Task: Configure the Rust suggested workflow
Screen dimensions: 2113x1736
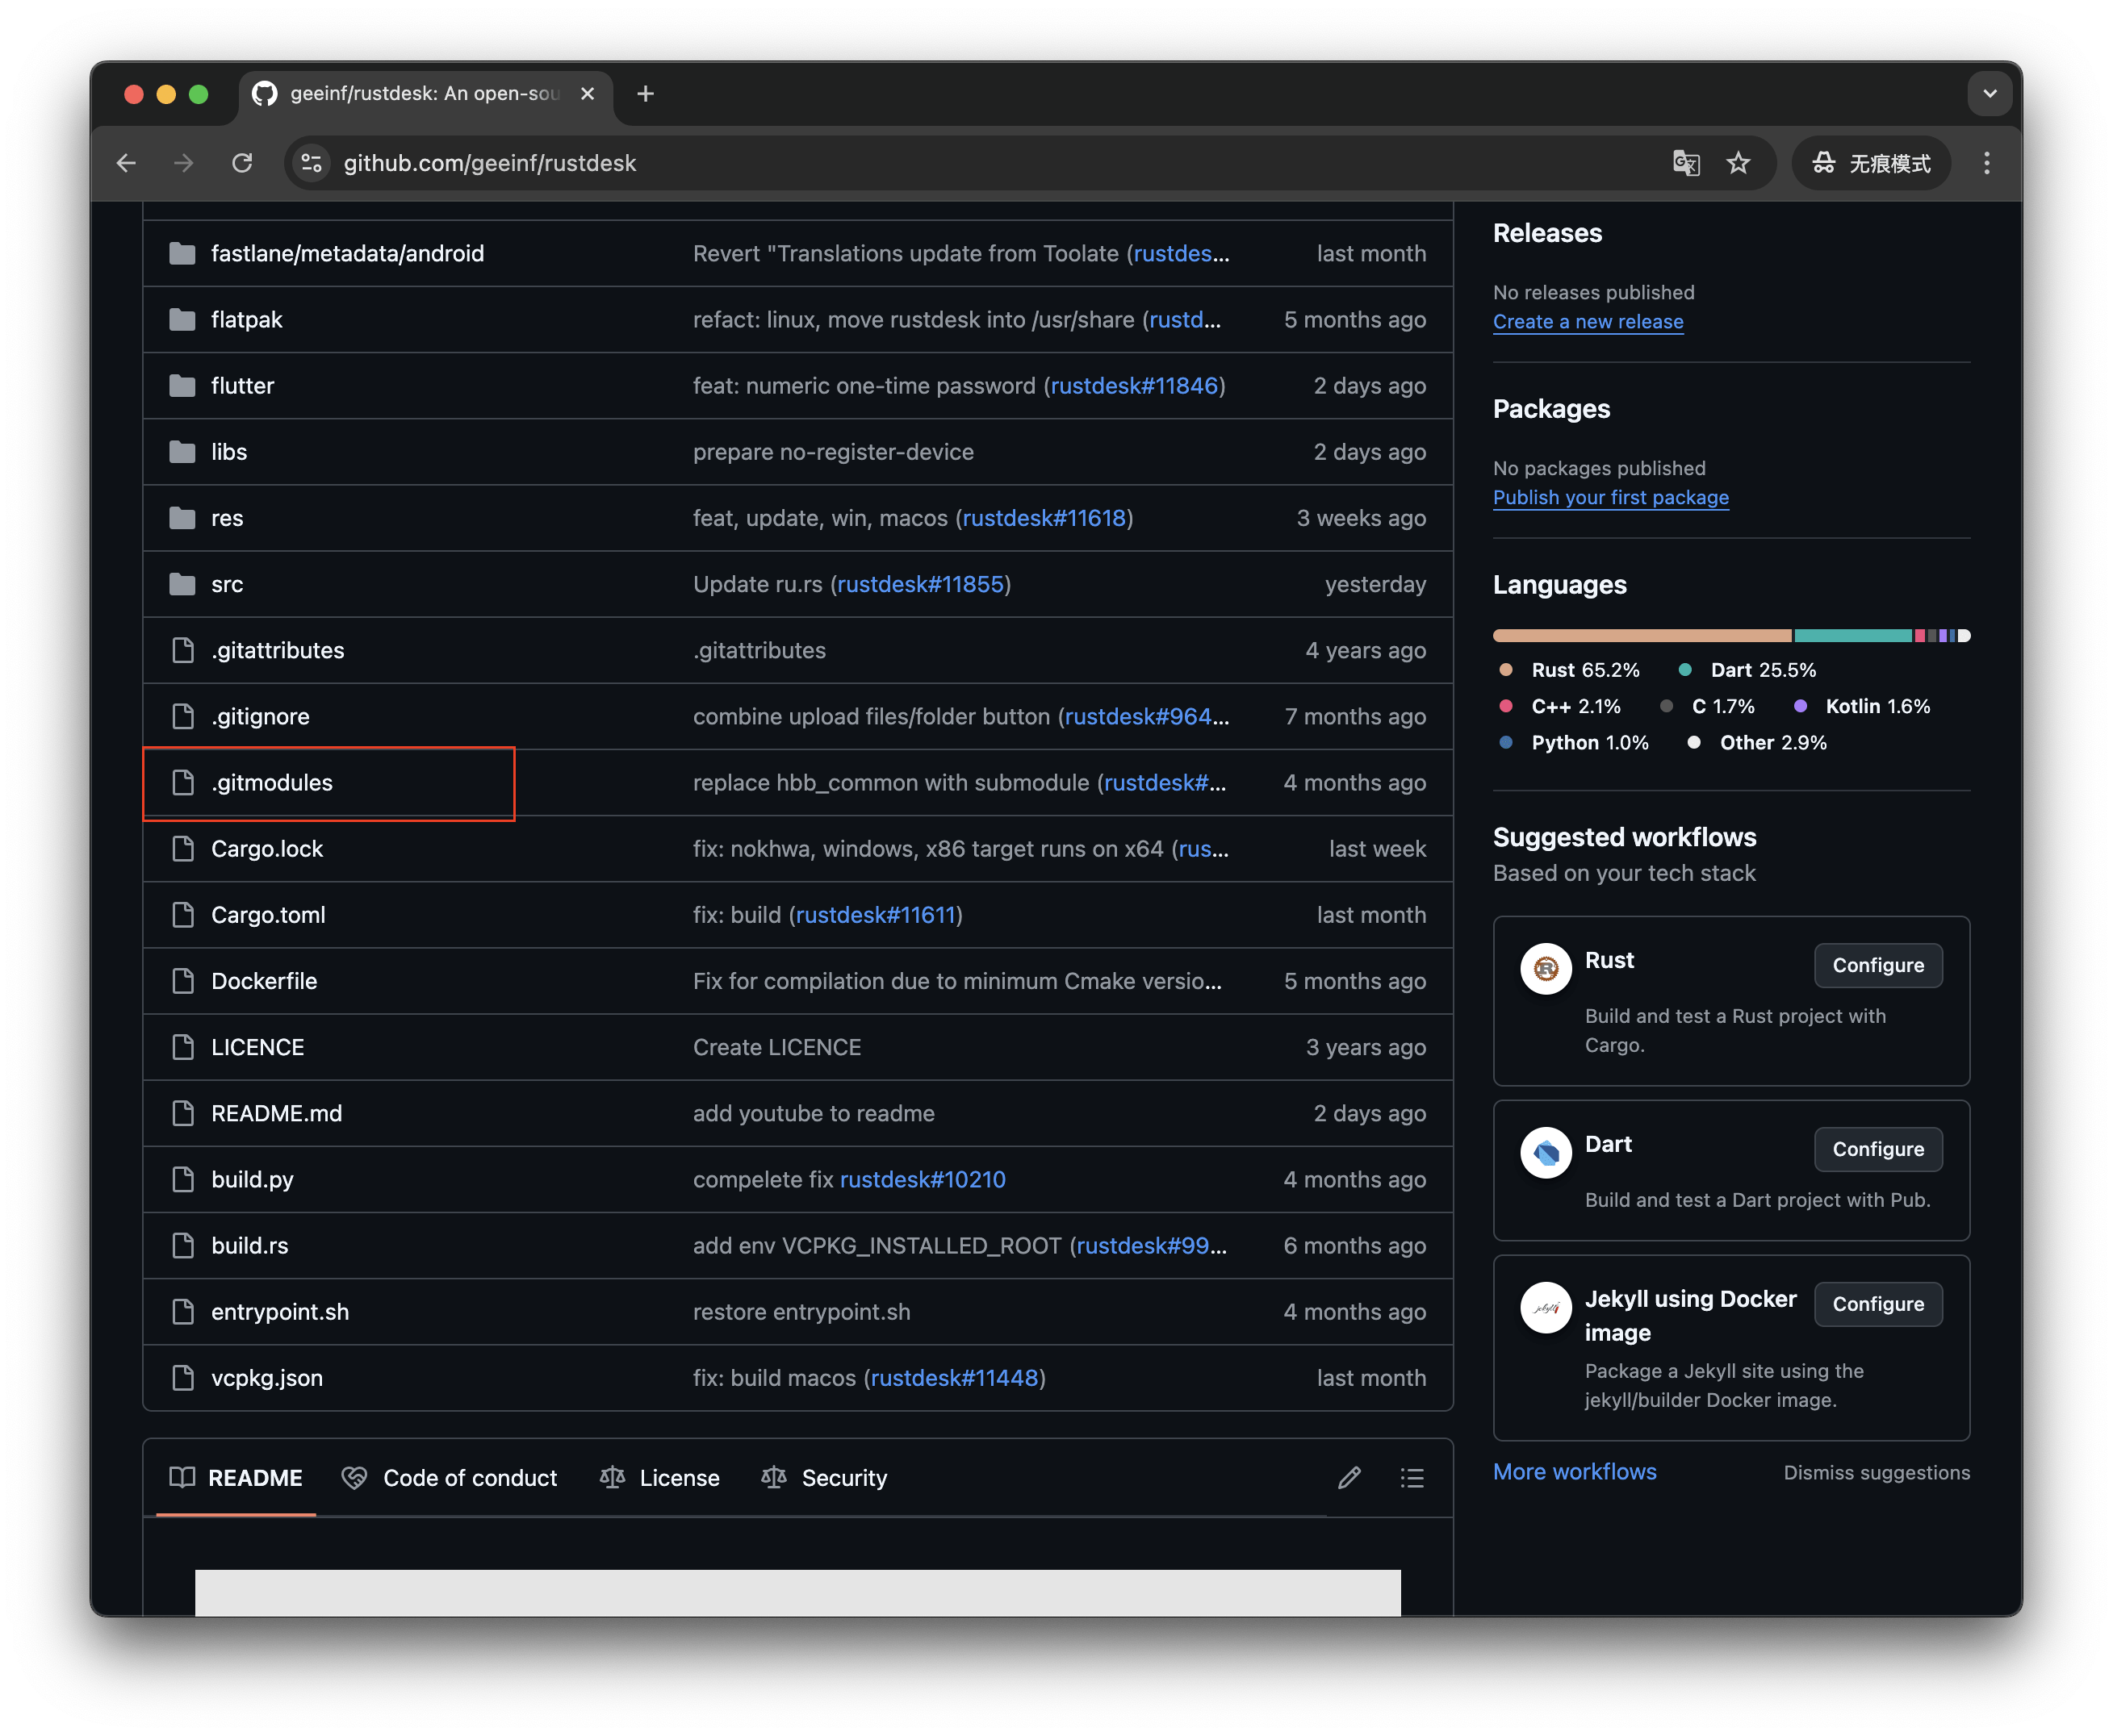Action: (x=1877, y=965)
